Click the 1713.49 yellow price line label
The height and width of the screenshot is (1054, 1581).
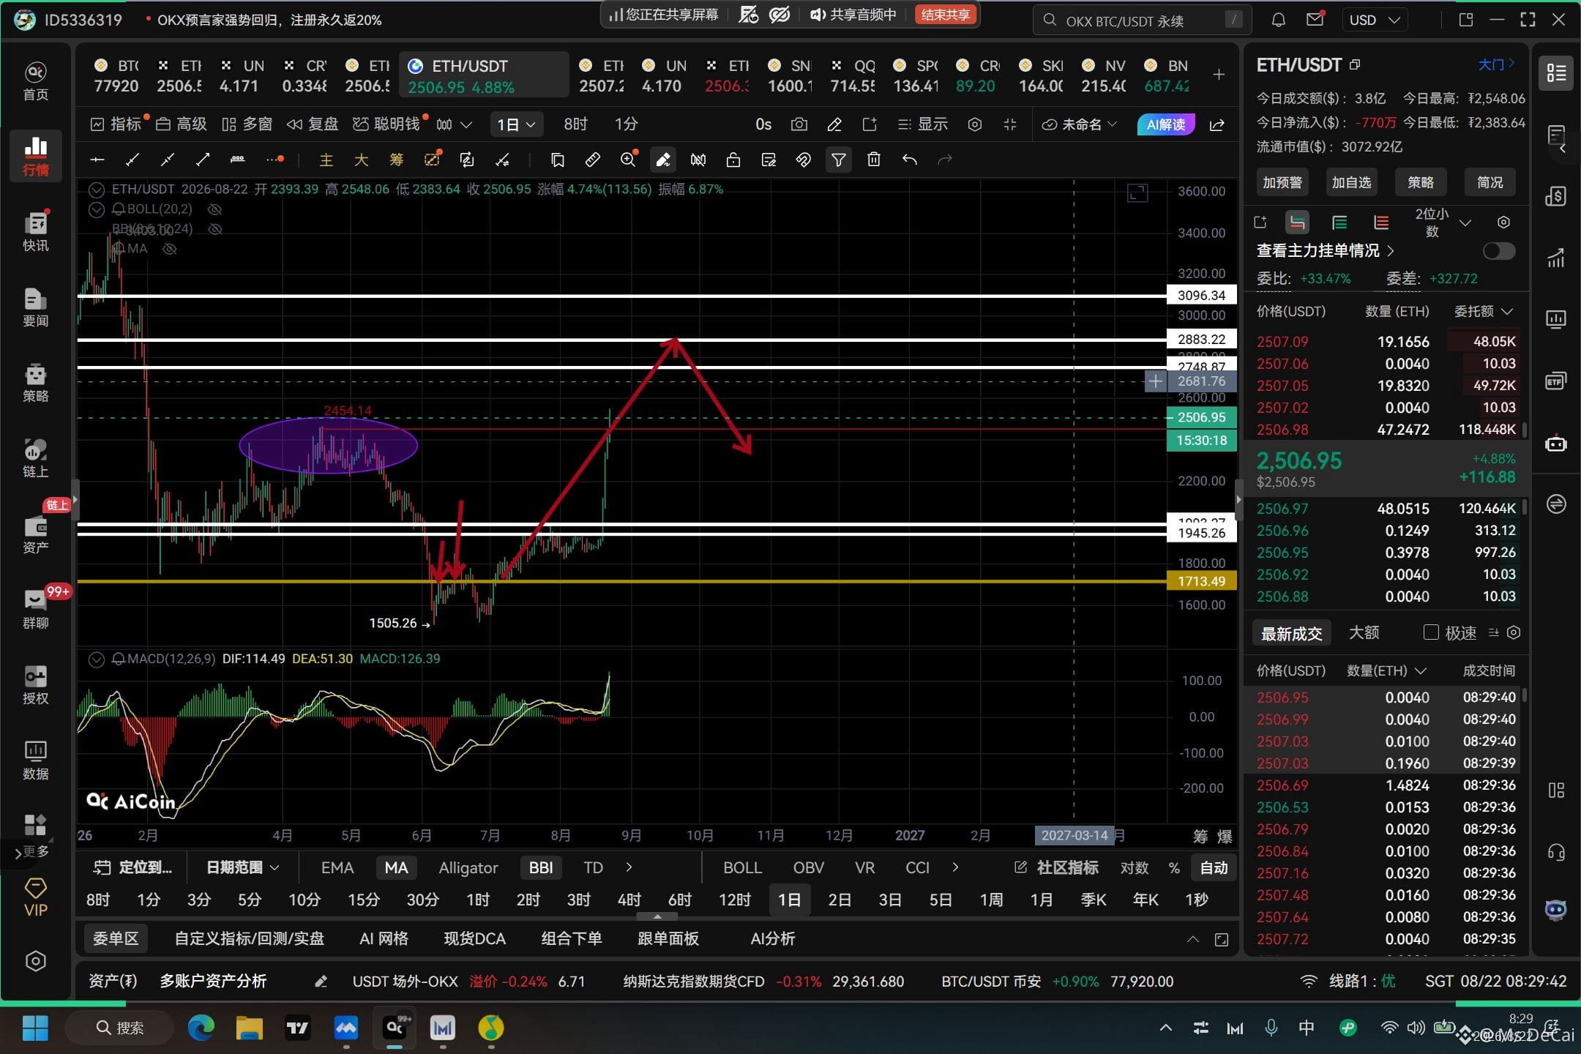(x=1201, y=581)
